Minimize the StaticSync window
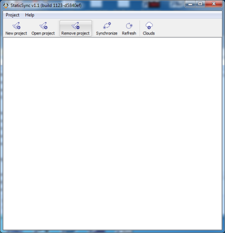225x233 pixels. (x=190, y=4)
